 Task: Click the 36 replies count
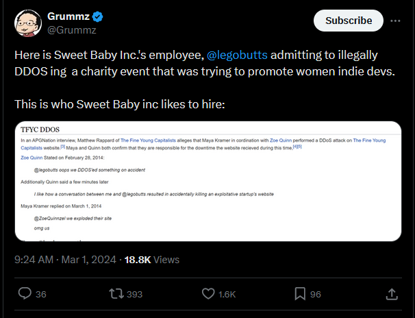pos(41,294)
